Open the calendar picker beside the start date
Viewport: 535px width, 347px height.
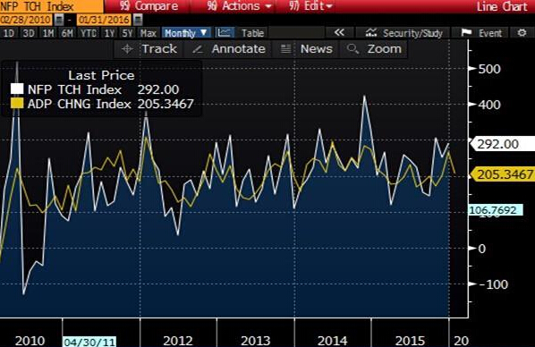click(59, 20)
